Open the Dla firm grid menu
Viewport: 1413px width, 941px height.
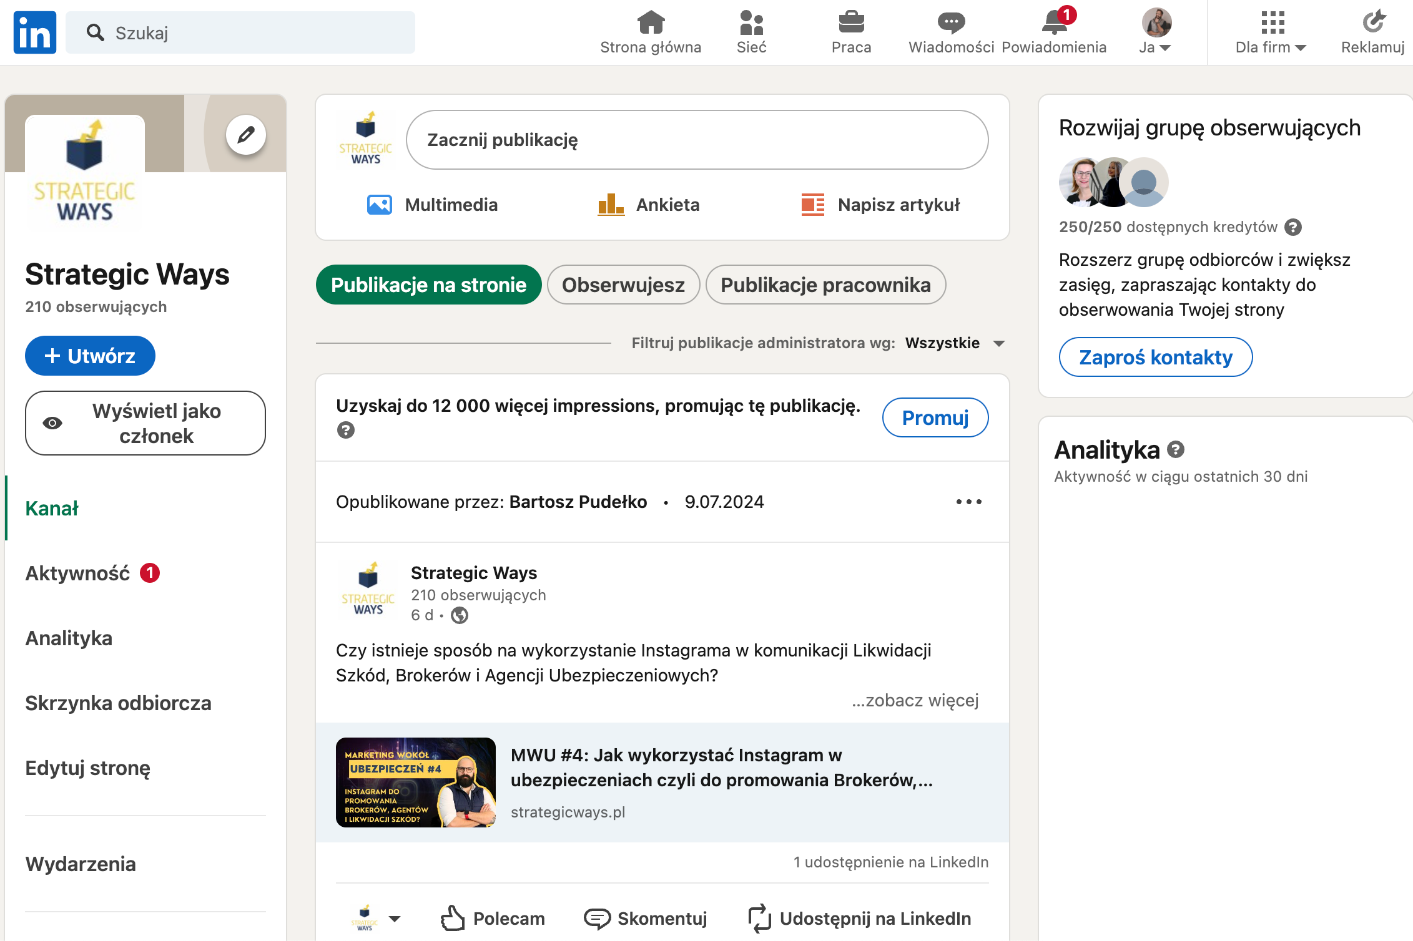(x=1273, y=22)
